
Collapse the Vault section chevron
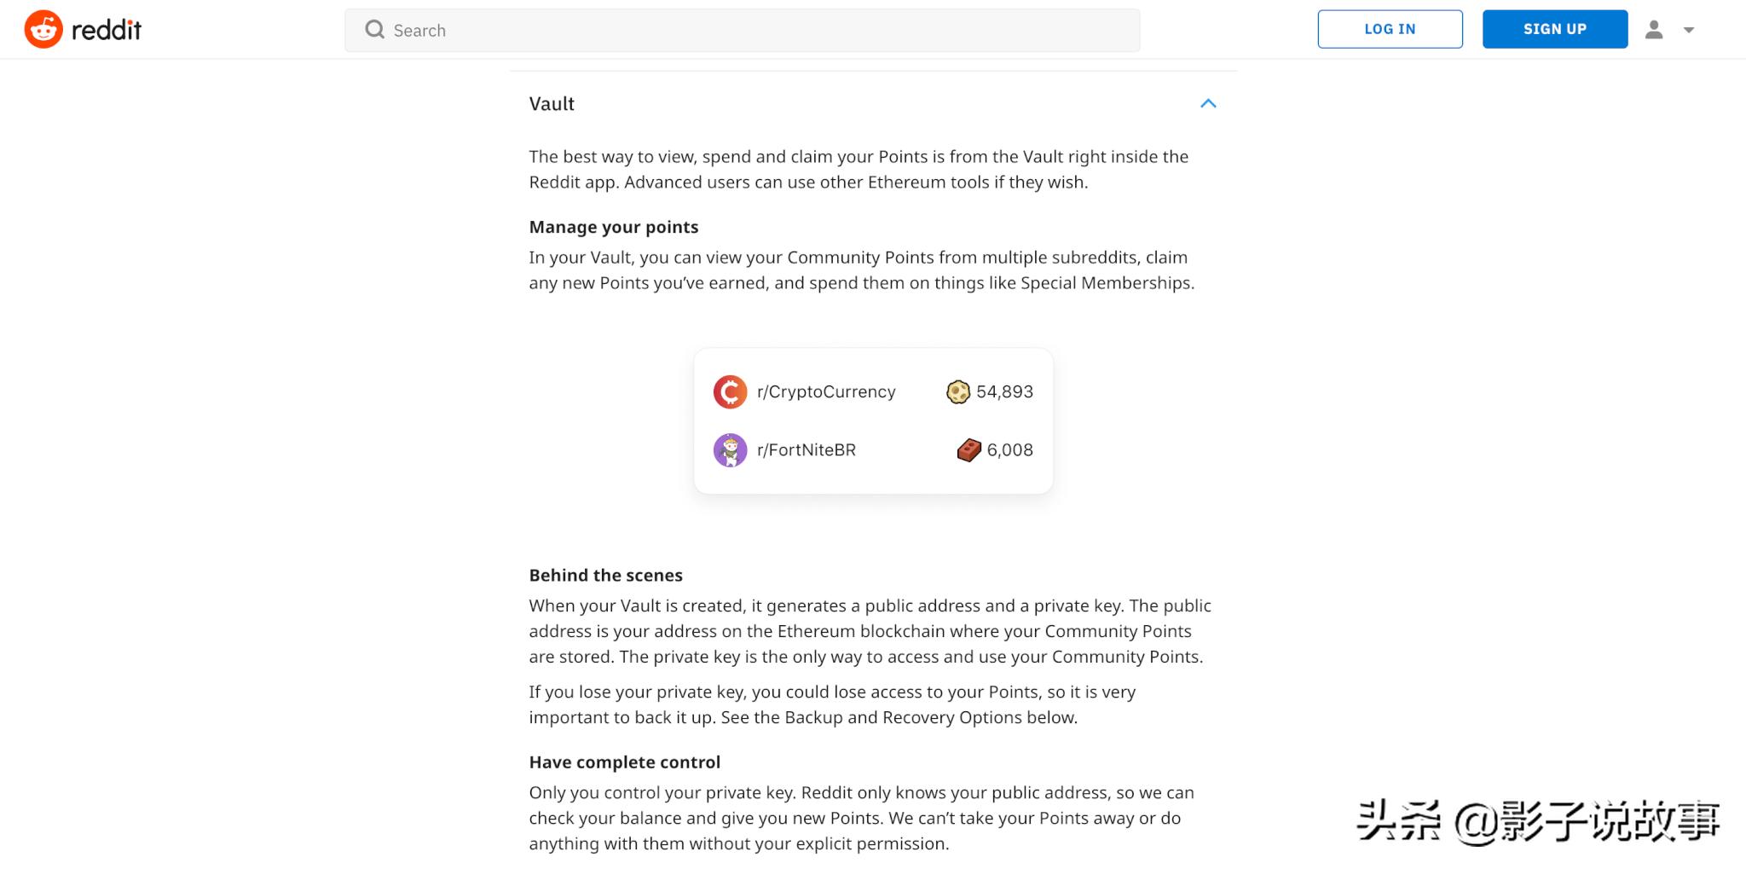coord(1208,104)
